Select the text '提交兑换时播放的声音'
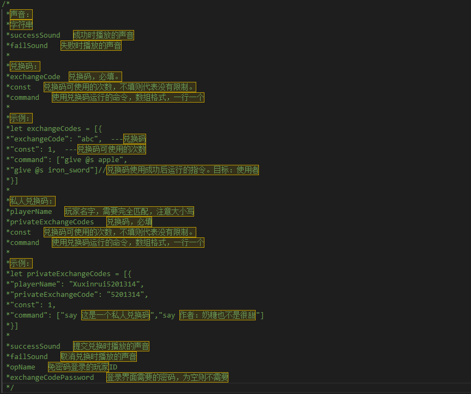This screenshot has height=394, width=471. pyautogui.click(x=111, y=347)
